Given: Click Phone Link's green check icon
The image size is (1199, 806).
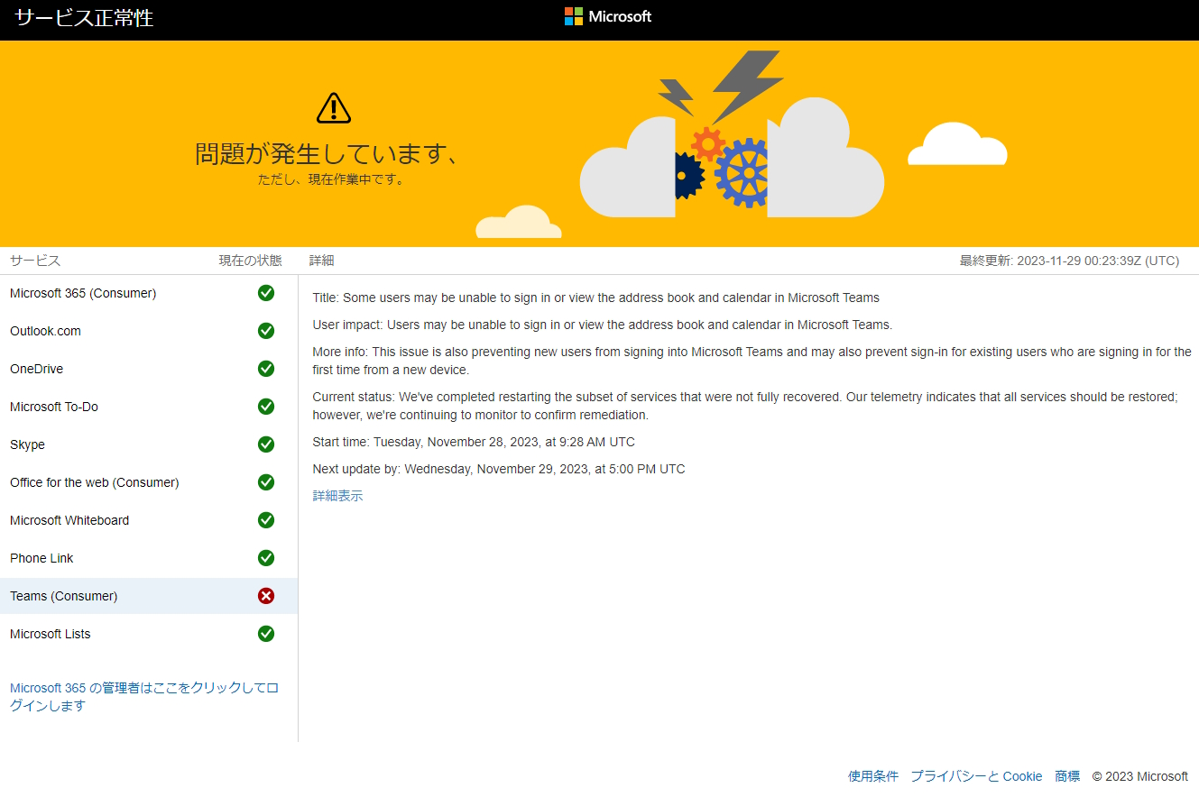Looking at the screenshot, I should 265,558.
